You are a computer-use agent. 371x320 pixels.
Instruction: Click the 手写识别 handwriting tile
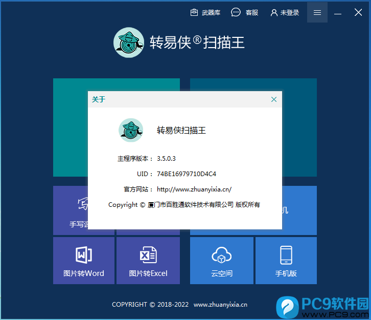click(71, 210)
